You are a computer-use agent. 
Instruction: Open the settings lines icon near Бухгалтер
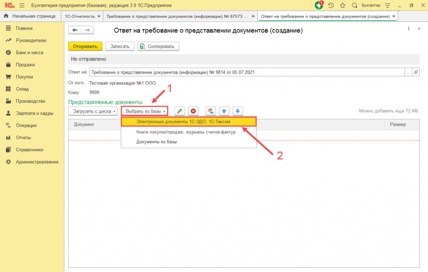coord(387,5)
